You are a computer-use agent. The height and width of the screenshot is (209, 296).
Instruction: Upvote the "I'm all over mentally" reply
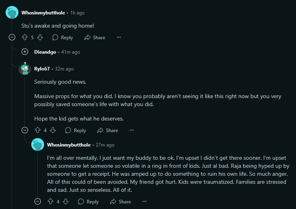(x=50, y=202)
